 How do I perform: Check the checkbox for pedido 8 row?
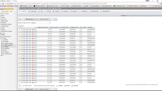click(x=19, y=38)
